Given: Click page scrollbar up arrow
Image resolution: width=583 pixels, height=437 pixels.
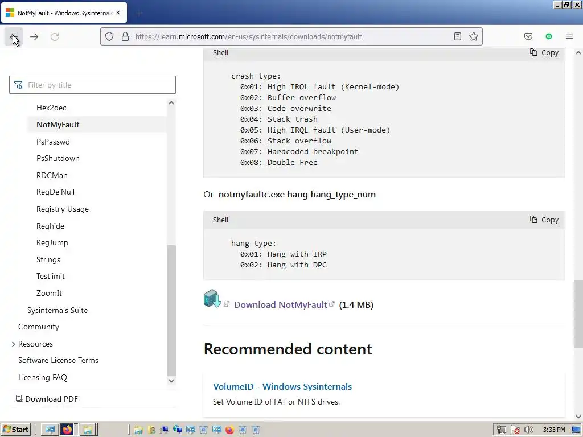Looking at the screenshot, I should [x=578, y=53].
